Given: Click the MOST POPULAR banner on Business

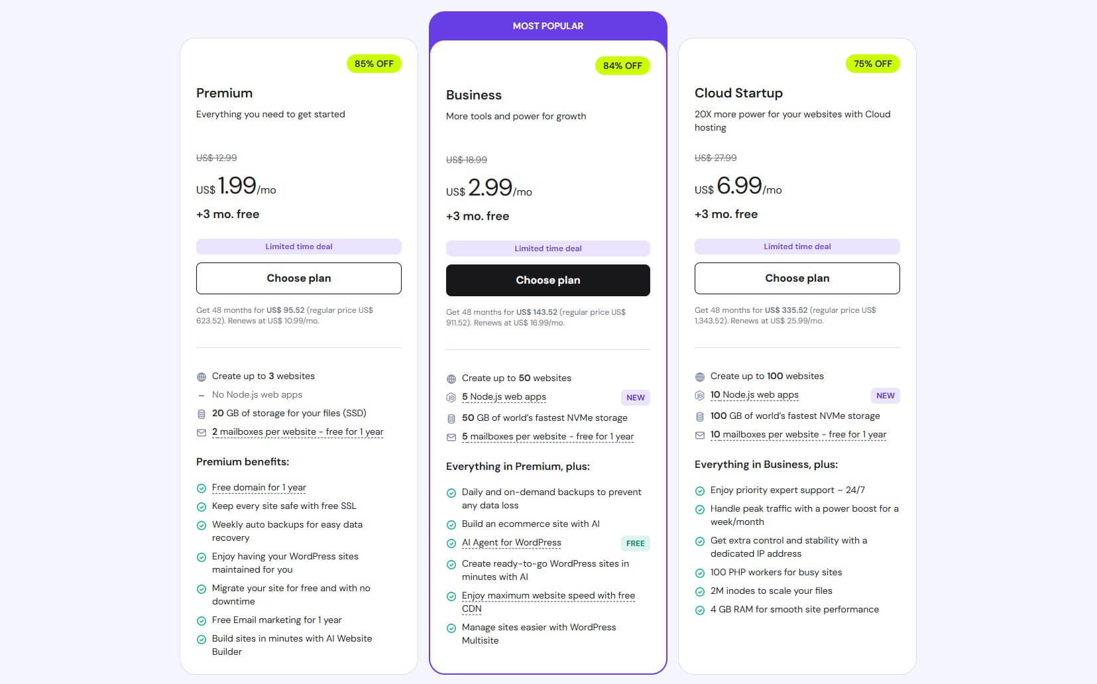Looking at the screenshot, I should point(548,26).
